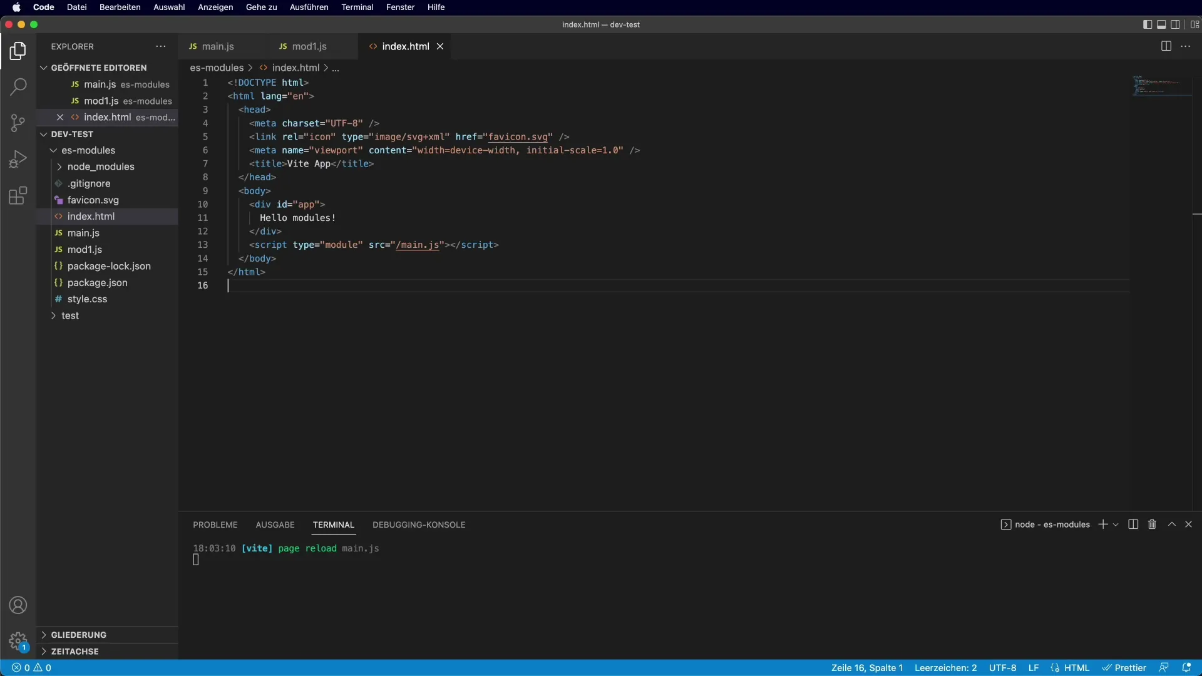Image resolution: width=1202 pixels, height=676 pixels.
Task: Maximize the panel size chevron
Action: [1172, 525]
